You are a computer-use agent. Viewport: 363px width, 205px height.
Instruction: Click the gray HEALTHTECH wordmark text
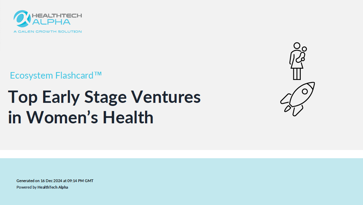[57, 15]
